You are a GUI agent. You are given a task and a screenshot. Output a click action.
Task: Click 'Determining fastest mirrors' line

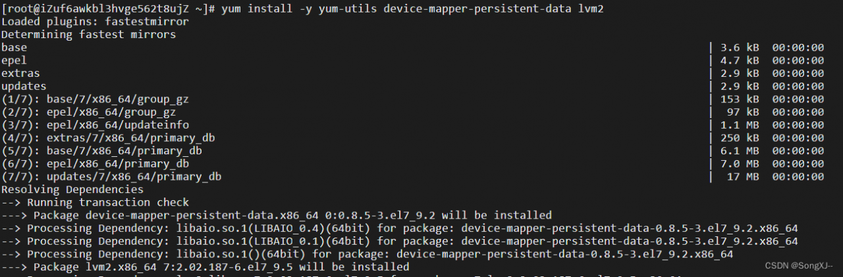coord(89,34)
